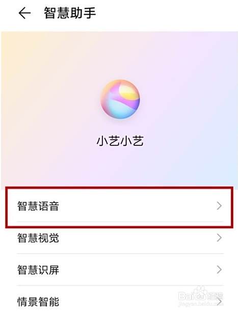The width and height of the screenshot is (238, 313).
Task: Click the Baidu 经验 watermark text
Action: [215, 296]
